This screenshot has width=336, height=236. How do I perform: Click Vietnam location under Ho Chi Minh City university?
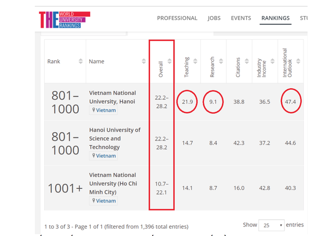(104, 200)
